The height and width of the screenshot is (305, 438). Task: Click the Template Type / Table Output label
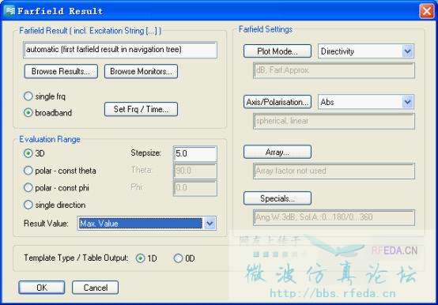pos(76,258)
